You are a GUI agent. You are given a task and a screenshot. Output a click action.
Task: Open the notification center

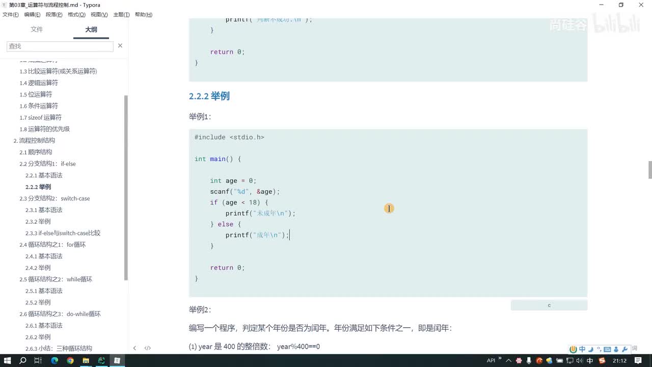coord(638,360)
